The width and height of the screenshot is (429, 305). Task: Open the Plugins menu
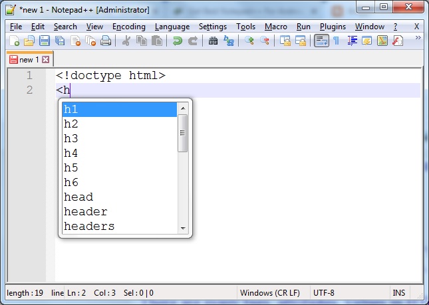point(333,27)
